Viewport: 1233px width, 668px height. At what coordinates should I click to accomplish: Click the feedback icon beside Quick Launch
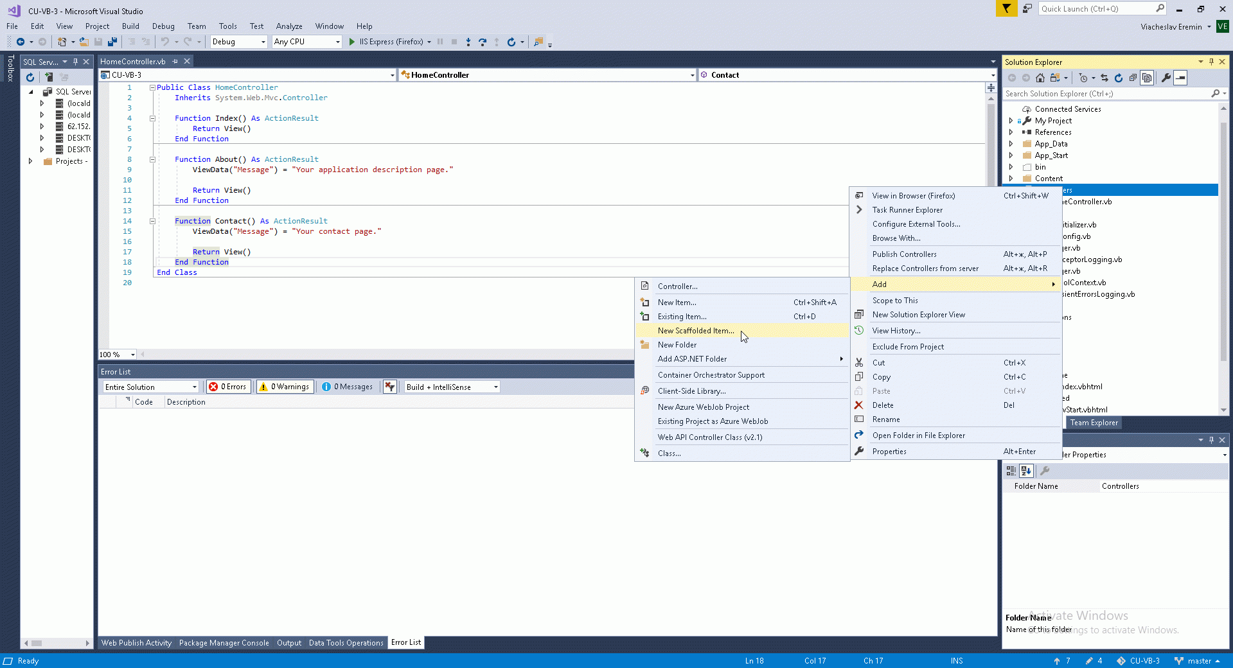pos(1027,8)
